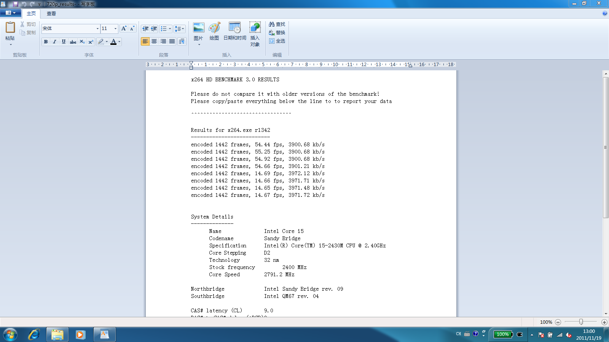Expand the font color dropdown arrow

(x=120, y=42)
